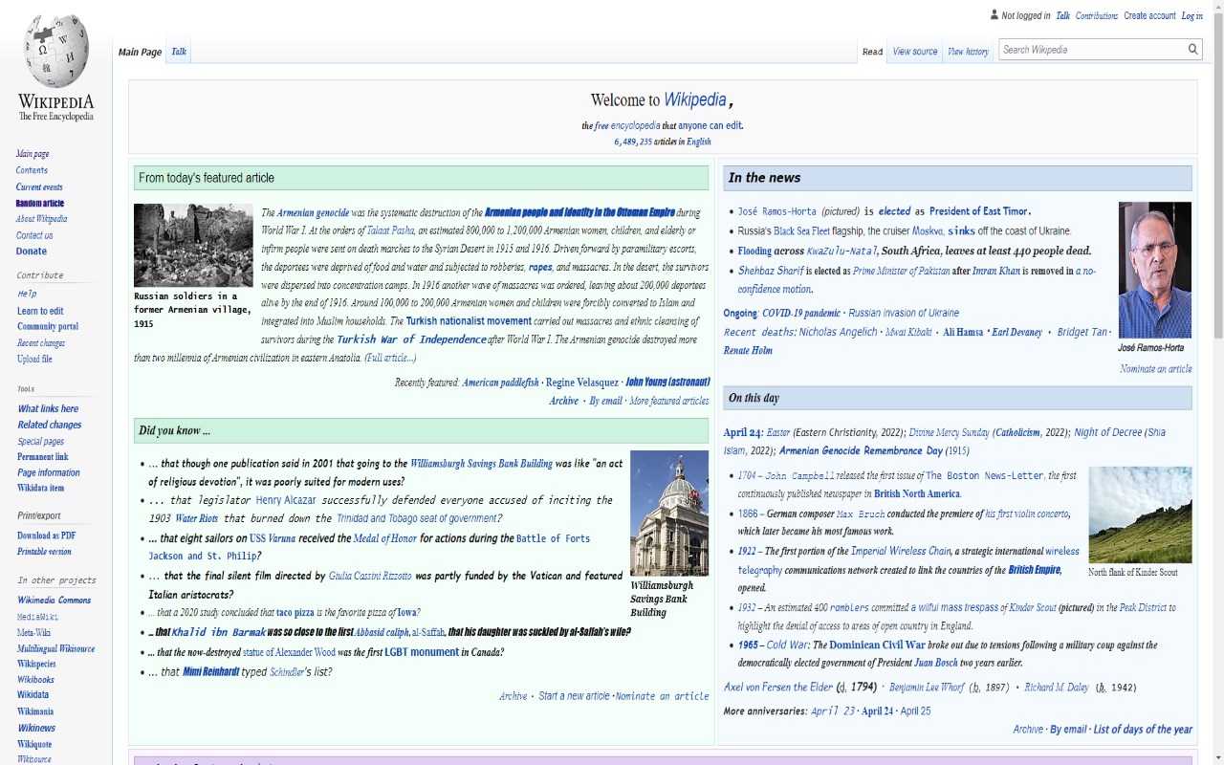
Task: Click the taco pizza link
Action: pos(295,612)
